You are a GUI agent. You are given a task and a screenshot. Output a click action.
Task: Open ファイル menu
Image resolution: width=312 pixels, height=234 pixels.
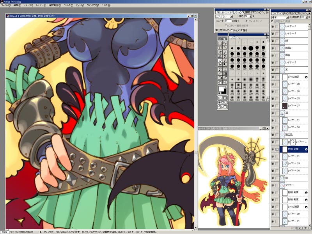click(x=5, y=5)
